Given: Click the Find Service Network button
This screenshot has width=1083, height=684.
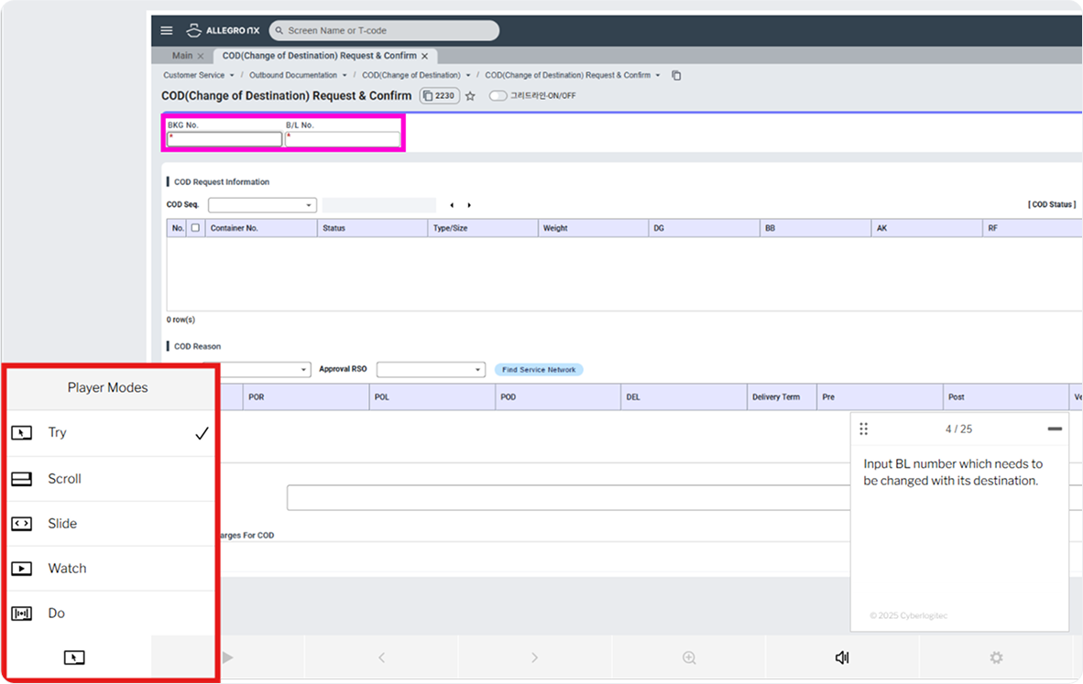Looking at the screenshot, I should [539, 370].
